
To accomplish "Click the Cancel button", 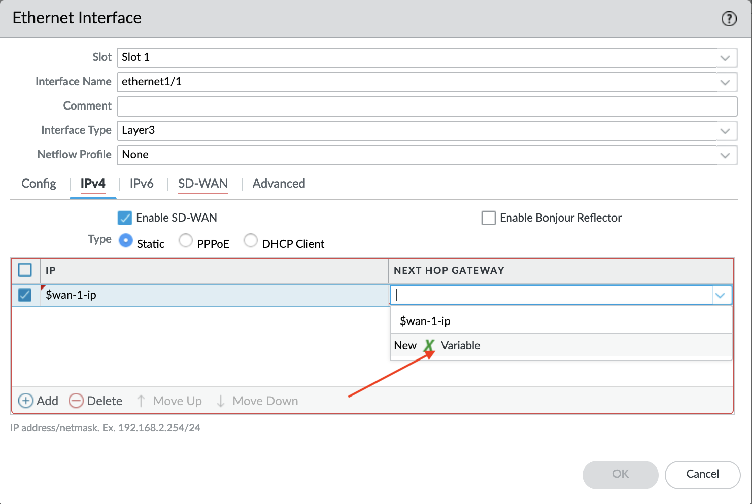I will (x=702, y=475).
